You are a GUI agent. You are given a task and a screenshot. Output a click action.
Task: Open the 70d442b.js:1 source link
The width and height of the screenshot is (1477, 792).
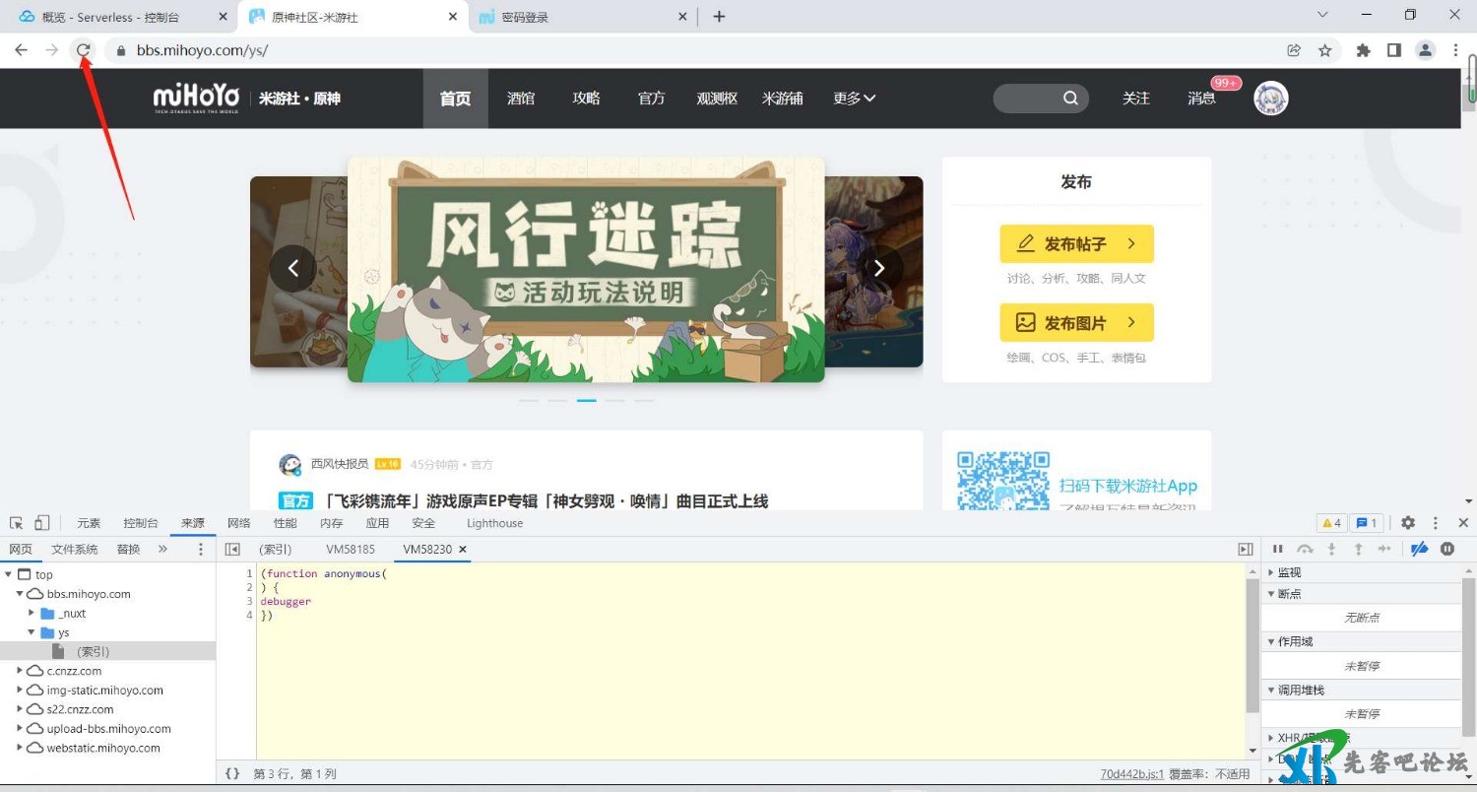pyautogui.click(x=1131, y=774)
